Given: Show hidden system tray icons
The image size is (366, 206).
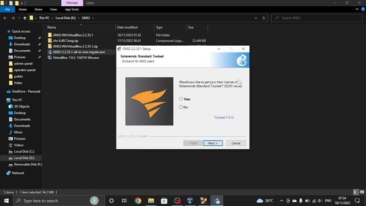Looking at the screenshot, I should click(x=281, y=201).
